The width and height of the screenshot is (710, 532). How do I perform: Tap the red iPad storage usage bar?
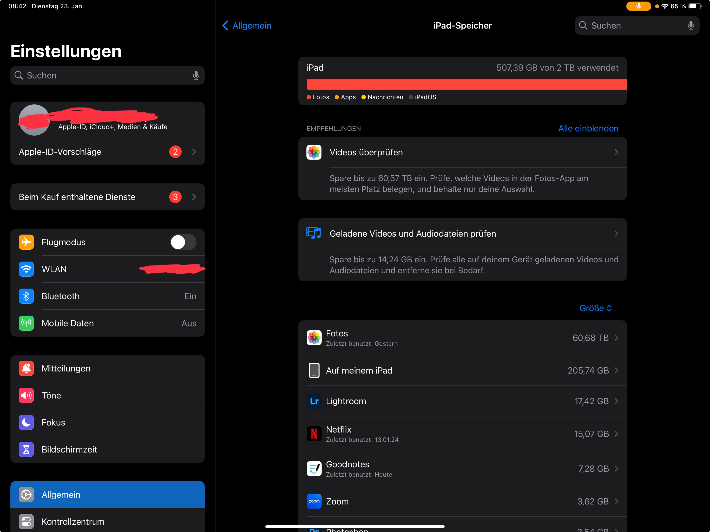466,84
